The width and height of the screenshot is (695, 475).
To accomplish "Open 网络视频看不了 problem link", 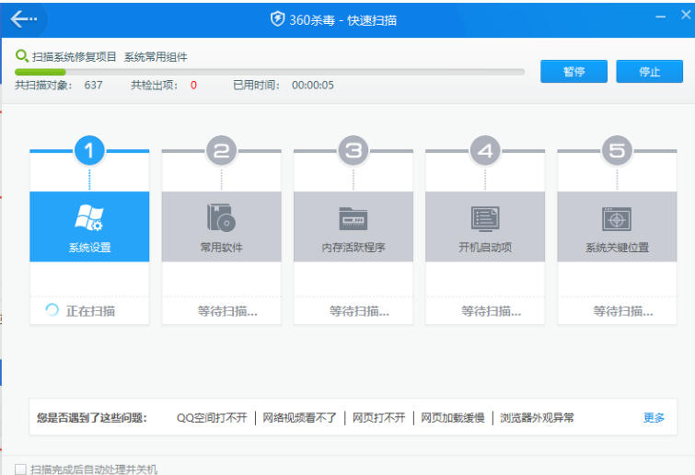I will (299, 418).
